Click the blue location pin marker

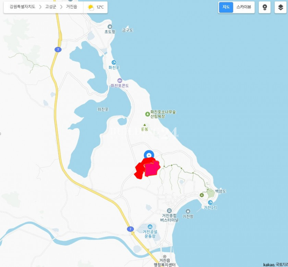149,155
